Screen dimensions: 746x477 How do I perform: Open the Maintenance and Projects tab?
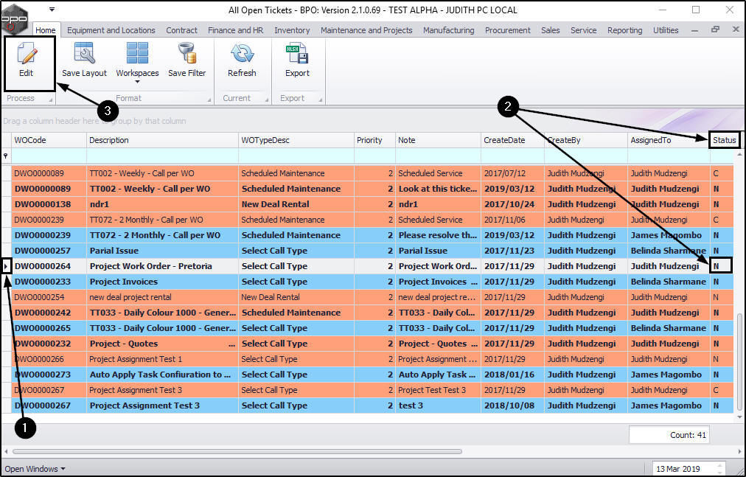(366, 30)
